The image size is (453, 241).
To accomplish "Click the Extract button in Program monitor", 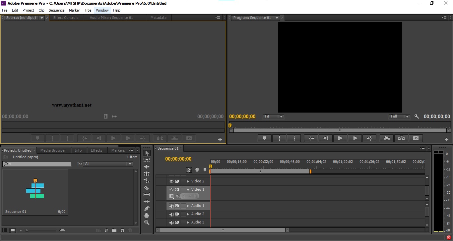I will 401,138.
